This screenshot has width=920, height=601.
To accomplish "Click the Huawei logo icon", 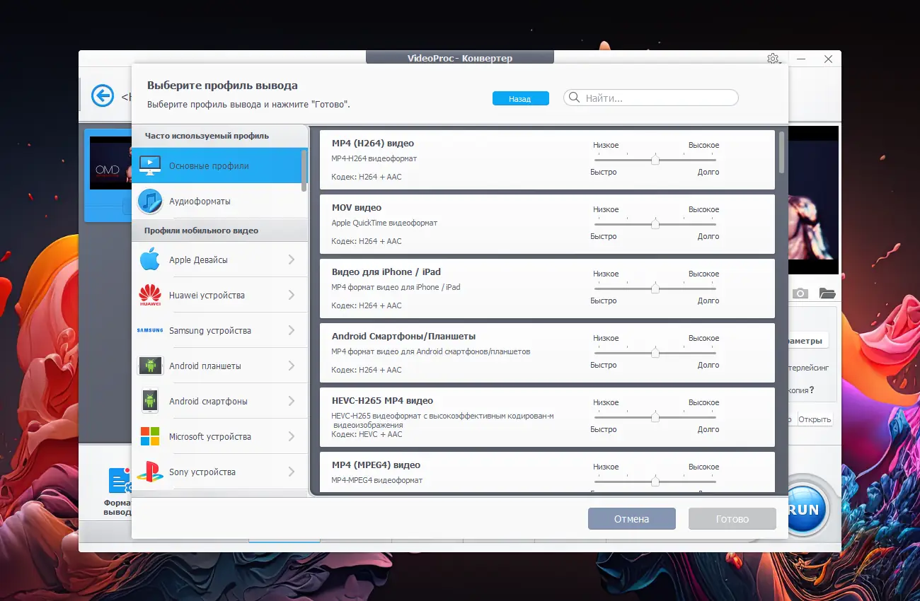I will (150, 295).
